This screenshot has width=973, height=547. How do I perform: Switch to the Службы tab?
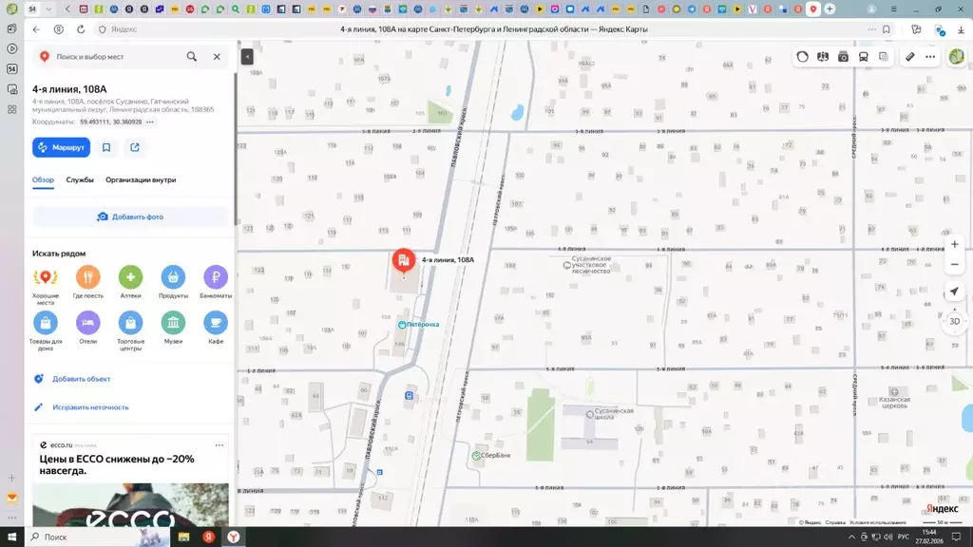(80, 179)
